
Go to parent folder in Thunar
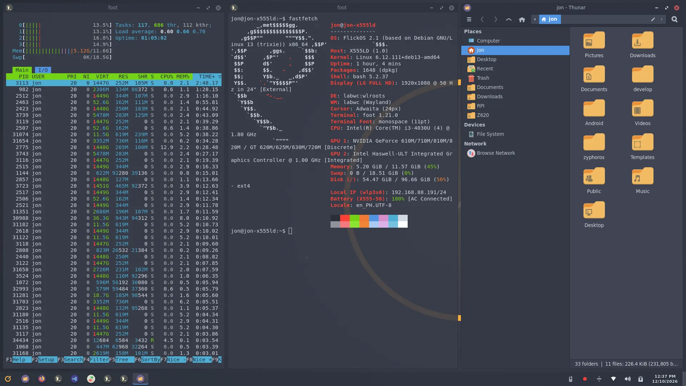pyautogui.click(x=509, y=19)
